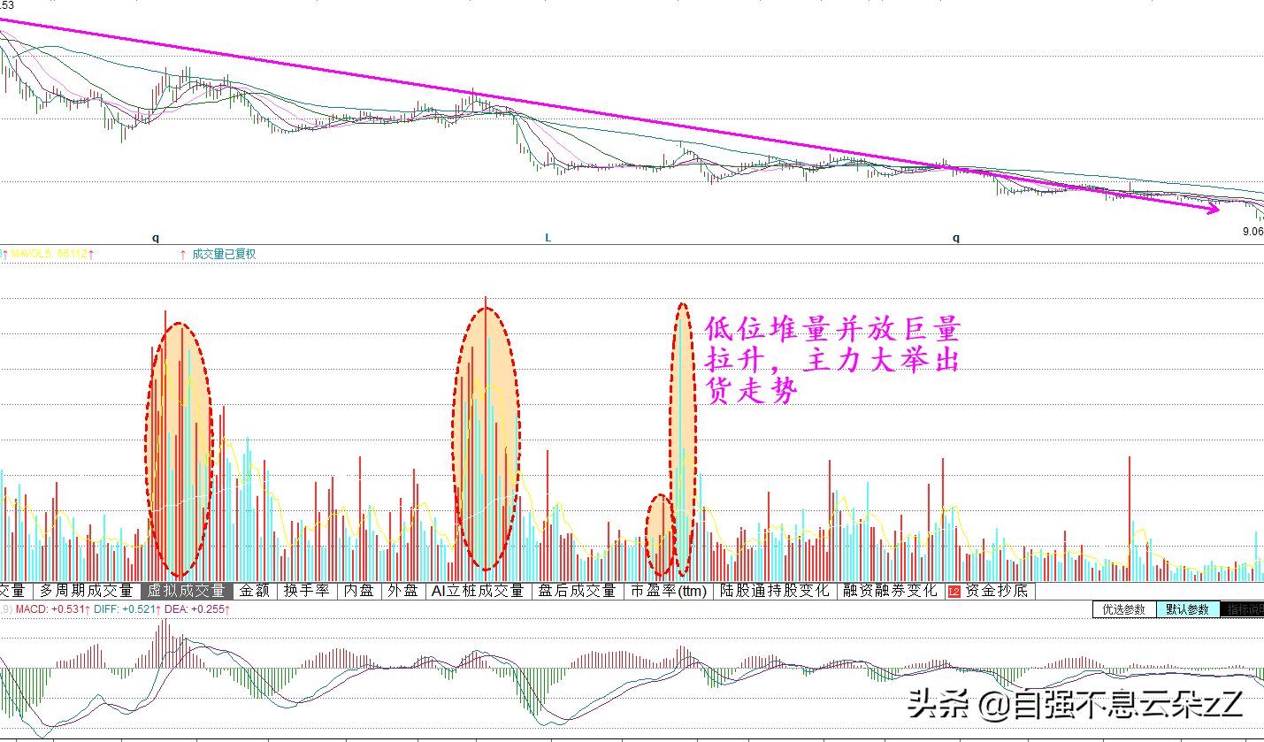Viewport: 1264px width, 742px height.
Task: Switch to the 内盘 tab
Action: click(359, 591)
